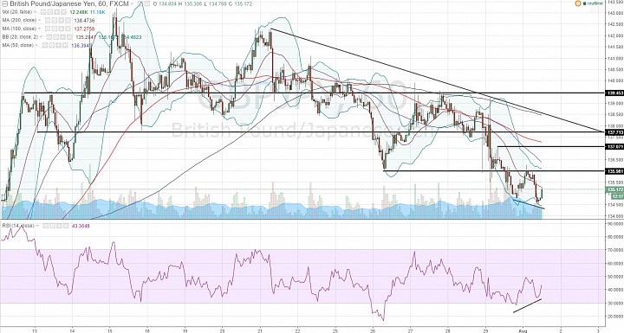Click the 29 date label on time axis
Viewport: 624px width, 333px height.
pyautogui.click(x=485, y=330)
